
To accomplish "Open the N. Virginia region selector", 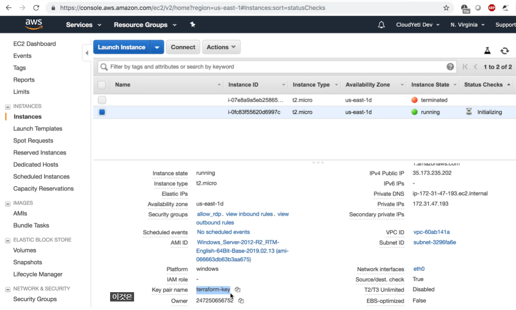I will tap(467, 25).
